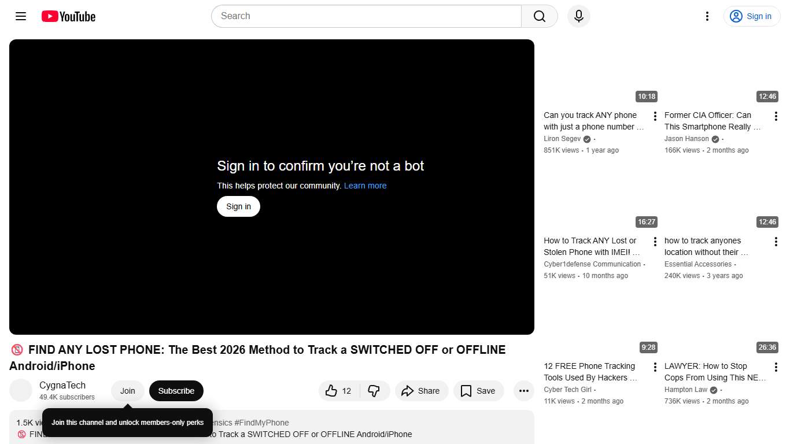Click the Dislike thumbs-down icon
Screen dimensions: 790x444
pos(374,391)
